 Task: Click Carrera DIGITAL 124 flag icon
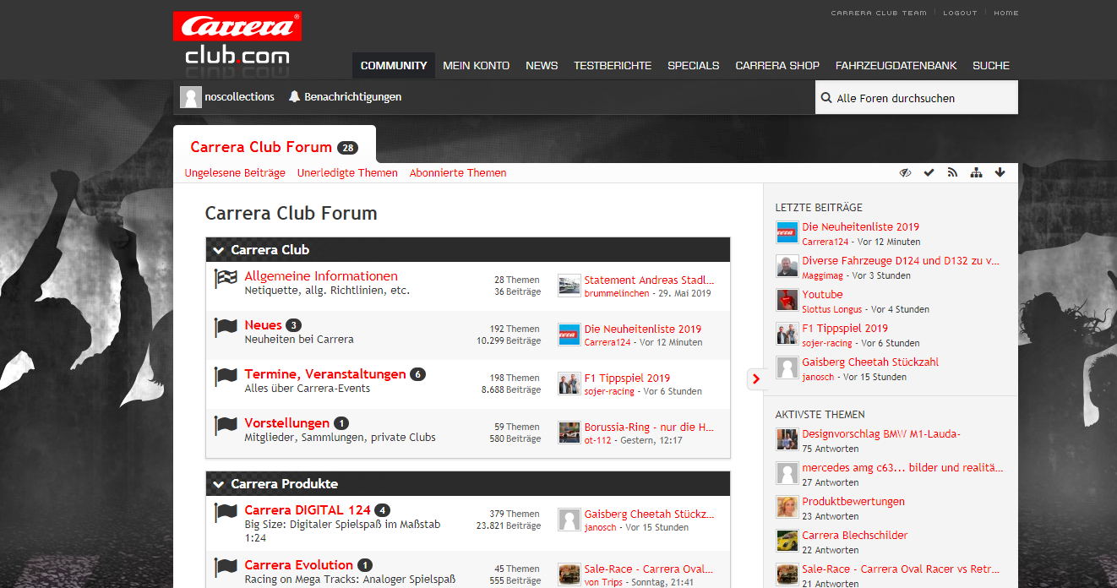point(226,513)
